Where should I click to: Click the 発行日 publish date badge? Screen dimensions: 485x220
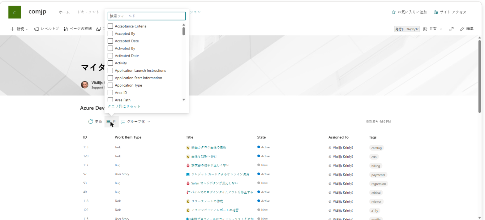(407, 29)
